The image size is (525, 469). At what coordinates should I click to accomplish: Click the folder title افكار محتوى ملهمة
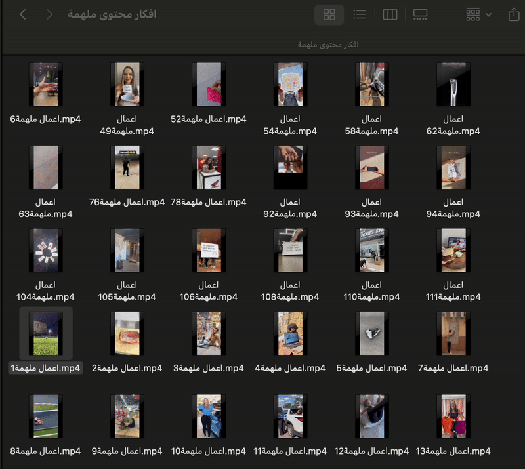coord(112,14)
